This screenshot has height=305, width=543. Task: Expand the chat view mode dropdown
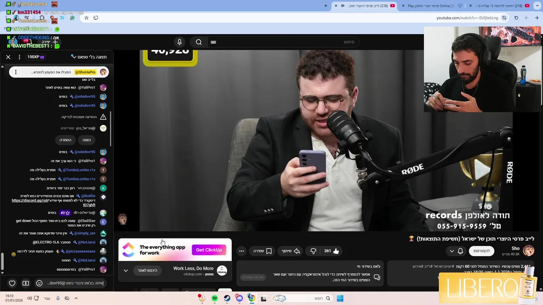coord(89,57)
